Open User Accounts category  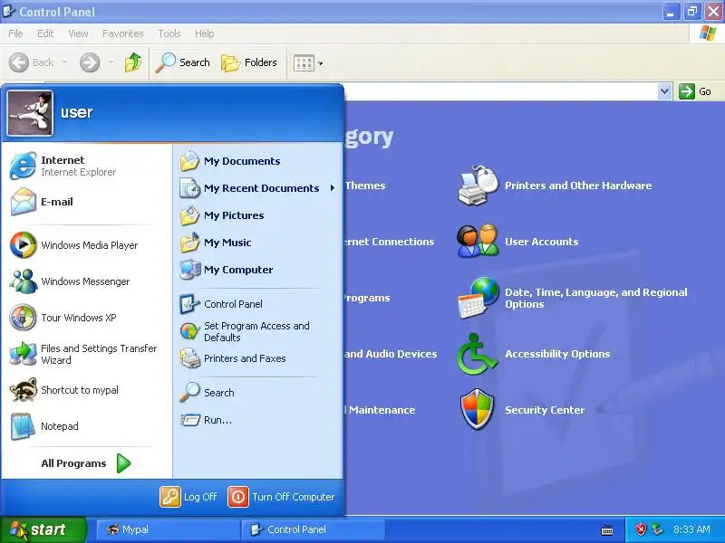tap(541, 242)
